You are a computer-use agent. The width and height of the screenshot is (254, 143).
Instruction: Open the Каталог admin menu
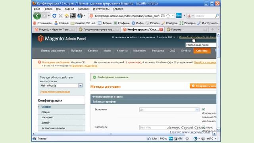click(93, 51)
